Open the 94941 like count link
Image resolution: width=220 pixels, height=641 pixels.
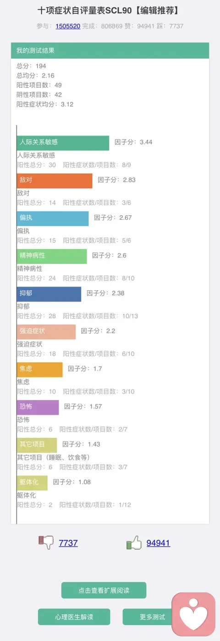pos(158,543)
